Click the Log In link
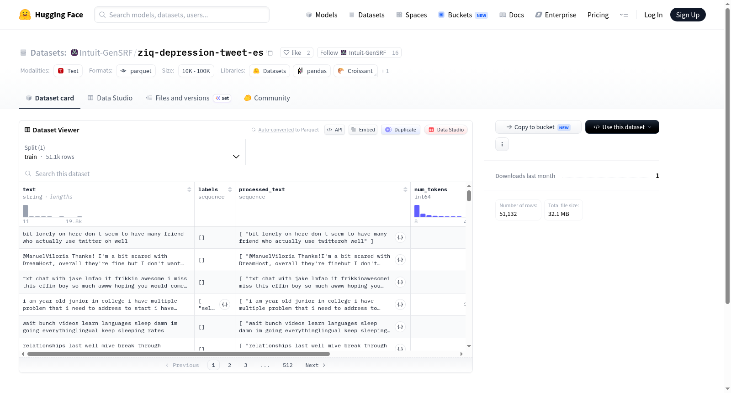 653,15
